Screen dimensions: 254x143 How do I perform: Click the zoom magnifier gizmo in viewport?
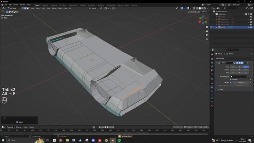[x=207, y=27]
